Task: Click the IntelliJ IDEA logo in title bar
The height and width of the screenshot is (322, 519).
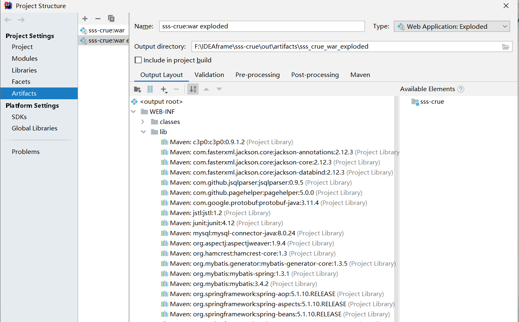Action: point(8,6)
